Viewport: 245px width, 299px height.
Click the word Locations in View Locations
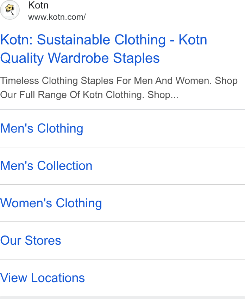click(x=58, y=278)
